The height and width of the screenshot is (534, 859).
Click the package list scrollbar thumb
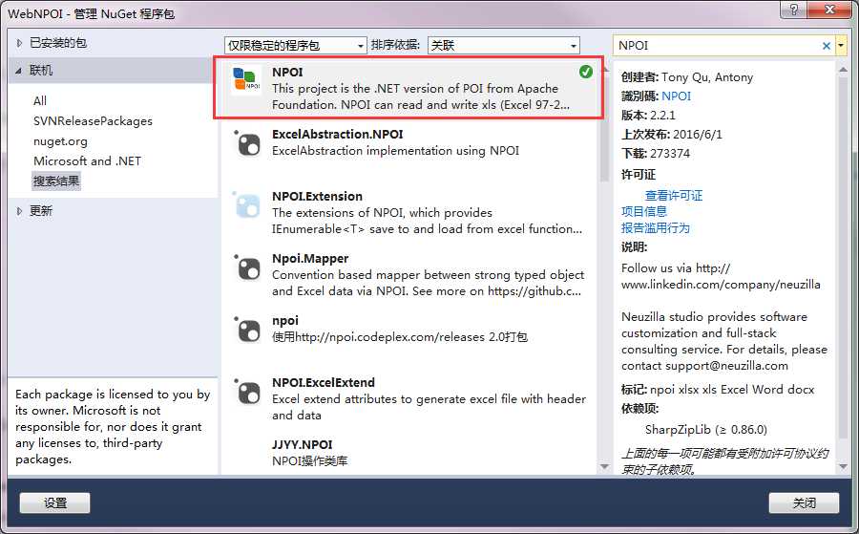pyautogui.click(x=605, y=128)
